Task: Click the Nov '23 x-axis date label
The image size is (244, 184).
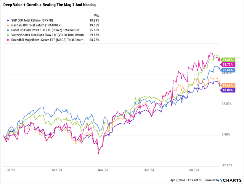Action: (103, 170)
